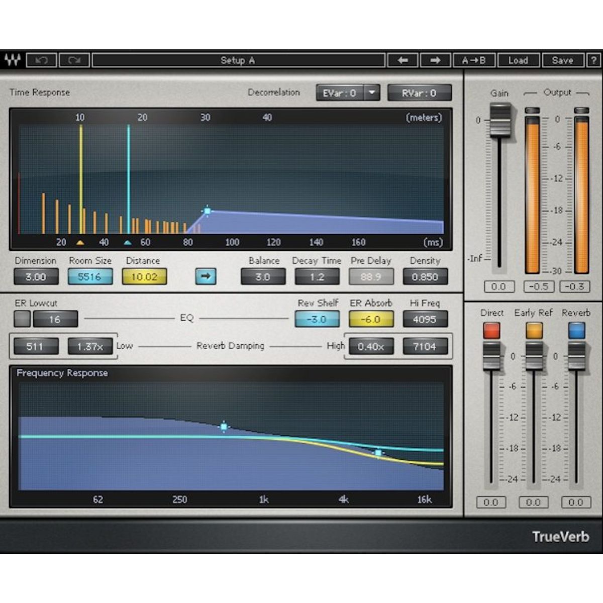The width and height of the screenshot is (603, 603).
Task: Click the A→B preset compare icon
Action: point(473,60)
